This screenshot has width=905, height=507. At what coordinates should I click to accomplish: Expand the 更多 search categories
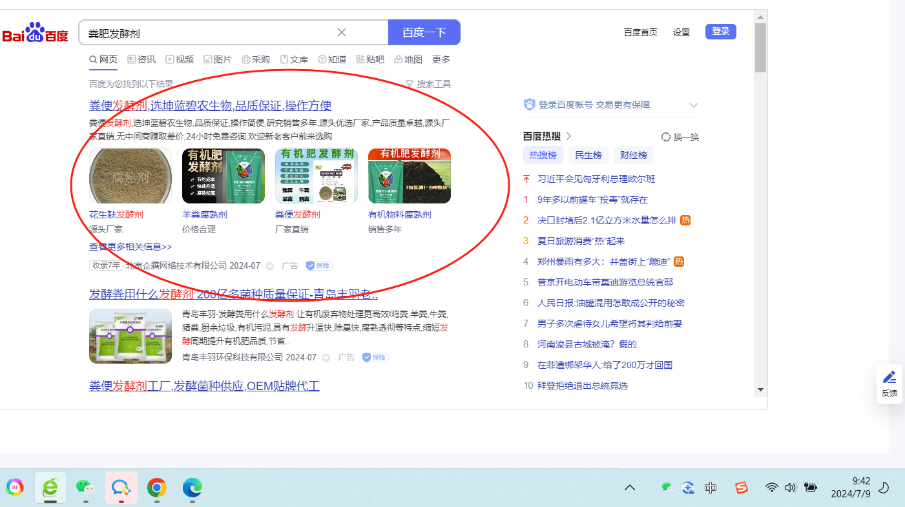(x=441, y=59)
